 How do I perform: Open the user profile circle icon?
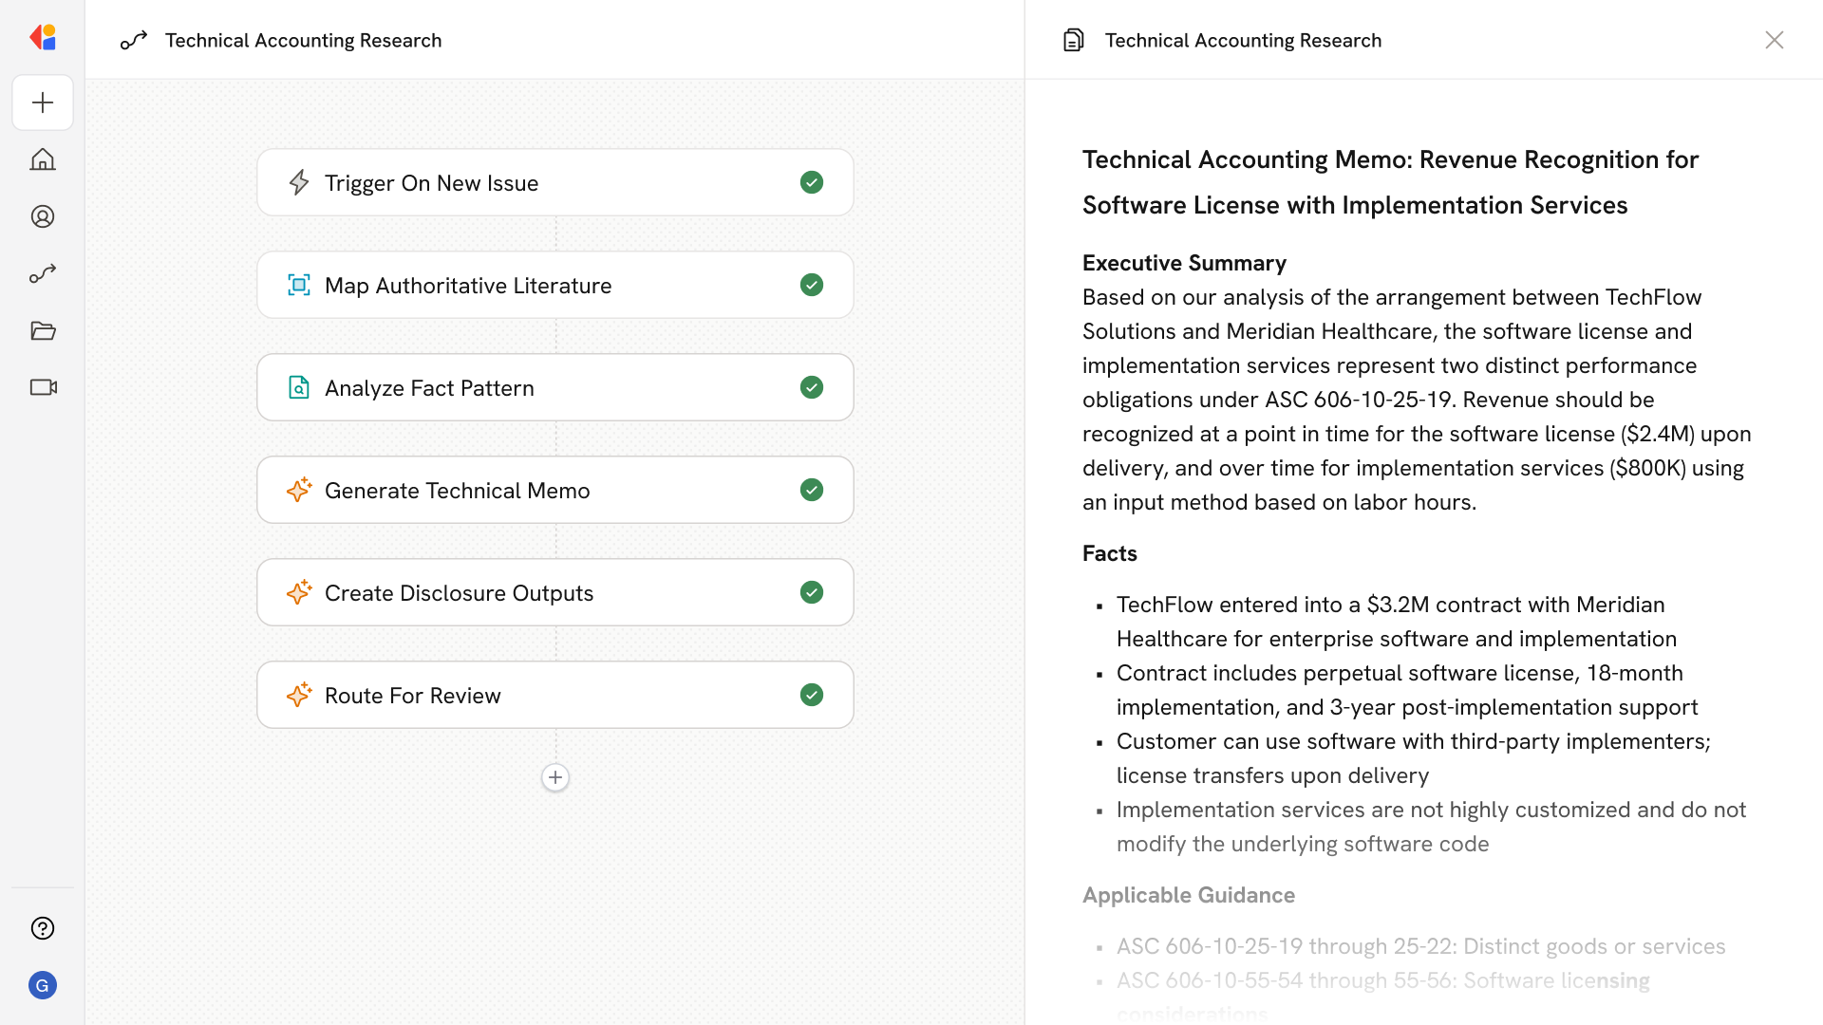43,216
